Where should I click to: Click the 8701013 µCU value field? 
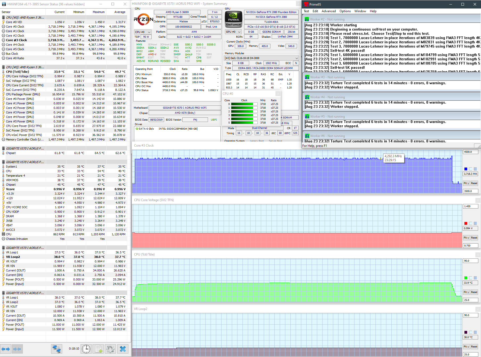pos(215,22)
